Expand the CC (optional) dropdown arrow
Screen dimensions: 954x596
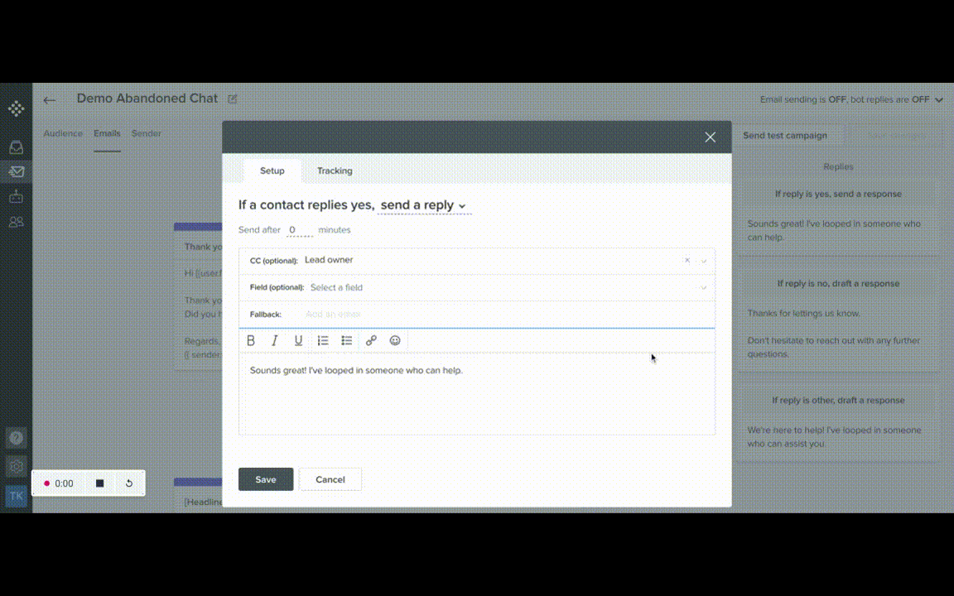tap(703, 261)
